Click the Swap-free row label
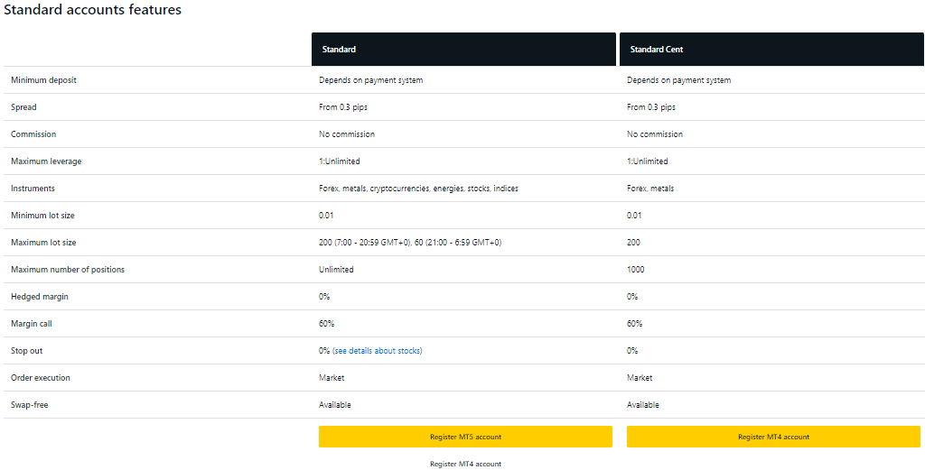This screenshot has width=925, height=470. pos(30,405)
